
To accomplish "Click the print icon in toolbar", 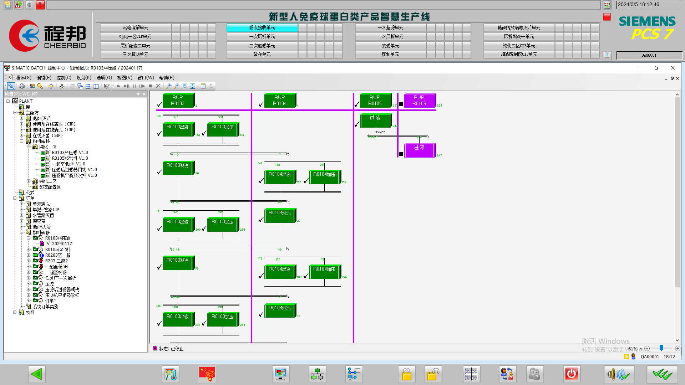I will tap(22, 86).
